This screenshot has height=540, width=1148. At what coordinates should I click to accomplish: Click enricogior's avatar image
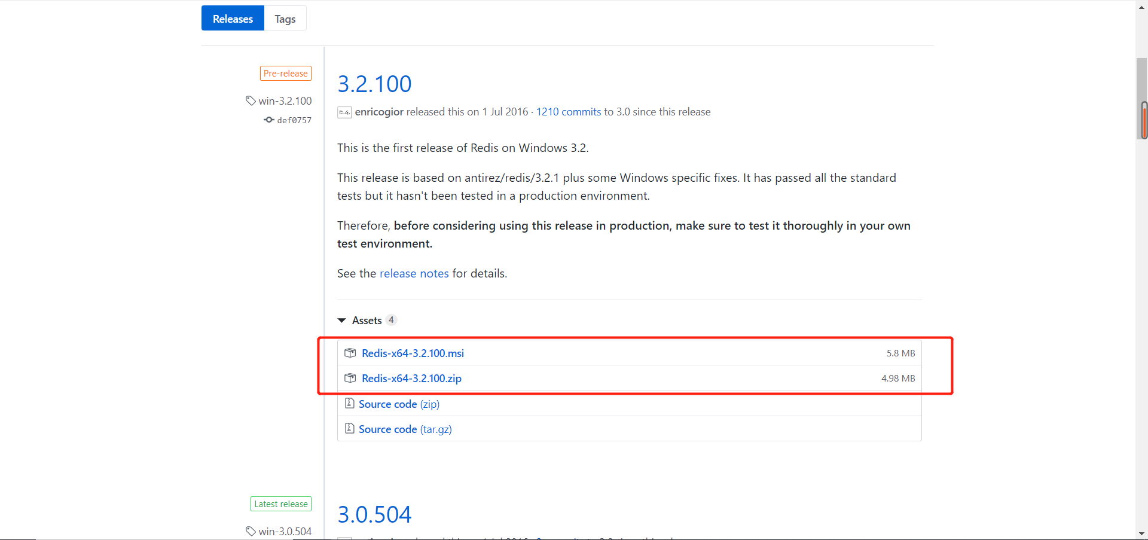coord(344,112)
